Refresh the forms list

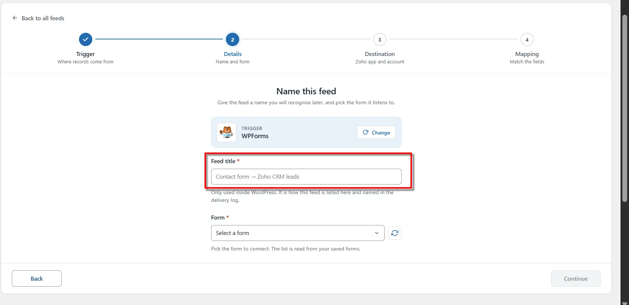(x=395, y=233)
